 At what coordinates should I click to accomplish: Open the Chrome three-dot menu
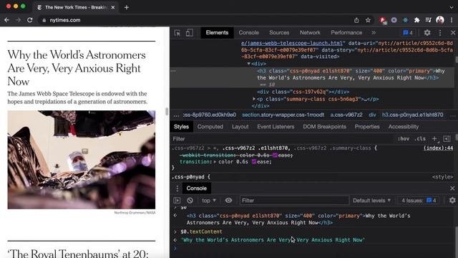(x=452, y=20)
